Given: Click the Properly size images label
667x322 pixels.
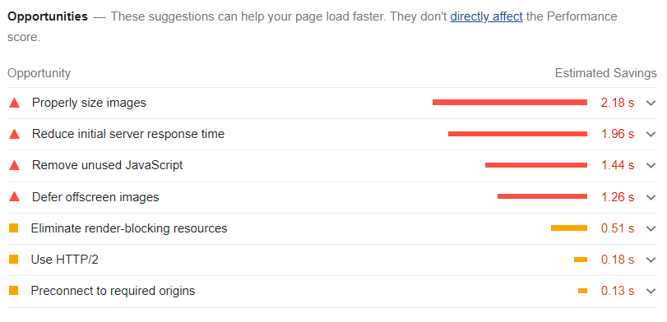Looking at the screenshot, I should click(89, 103).
